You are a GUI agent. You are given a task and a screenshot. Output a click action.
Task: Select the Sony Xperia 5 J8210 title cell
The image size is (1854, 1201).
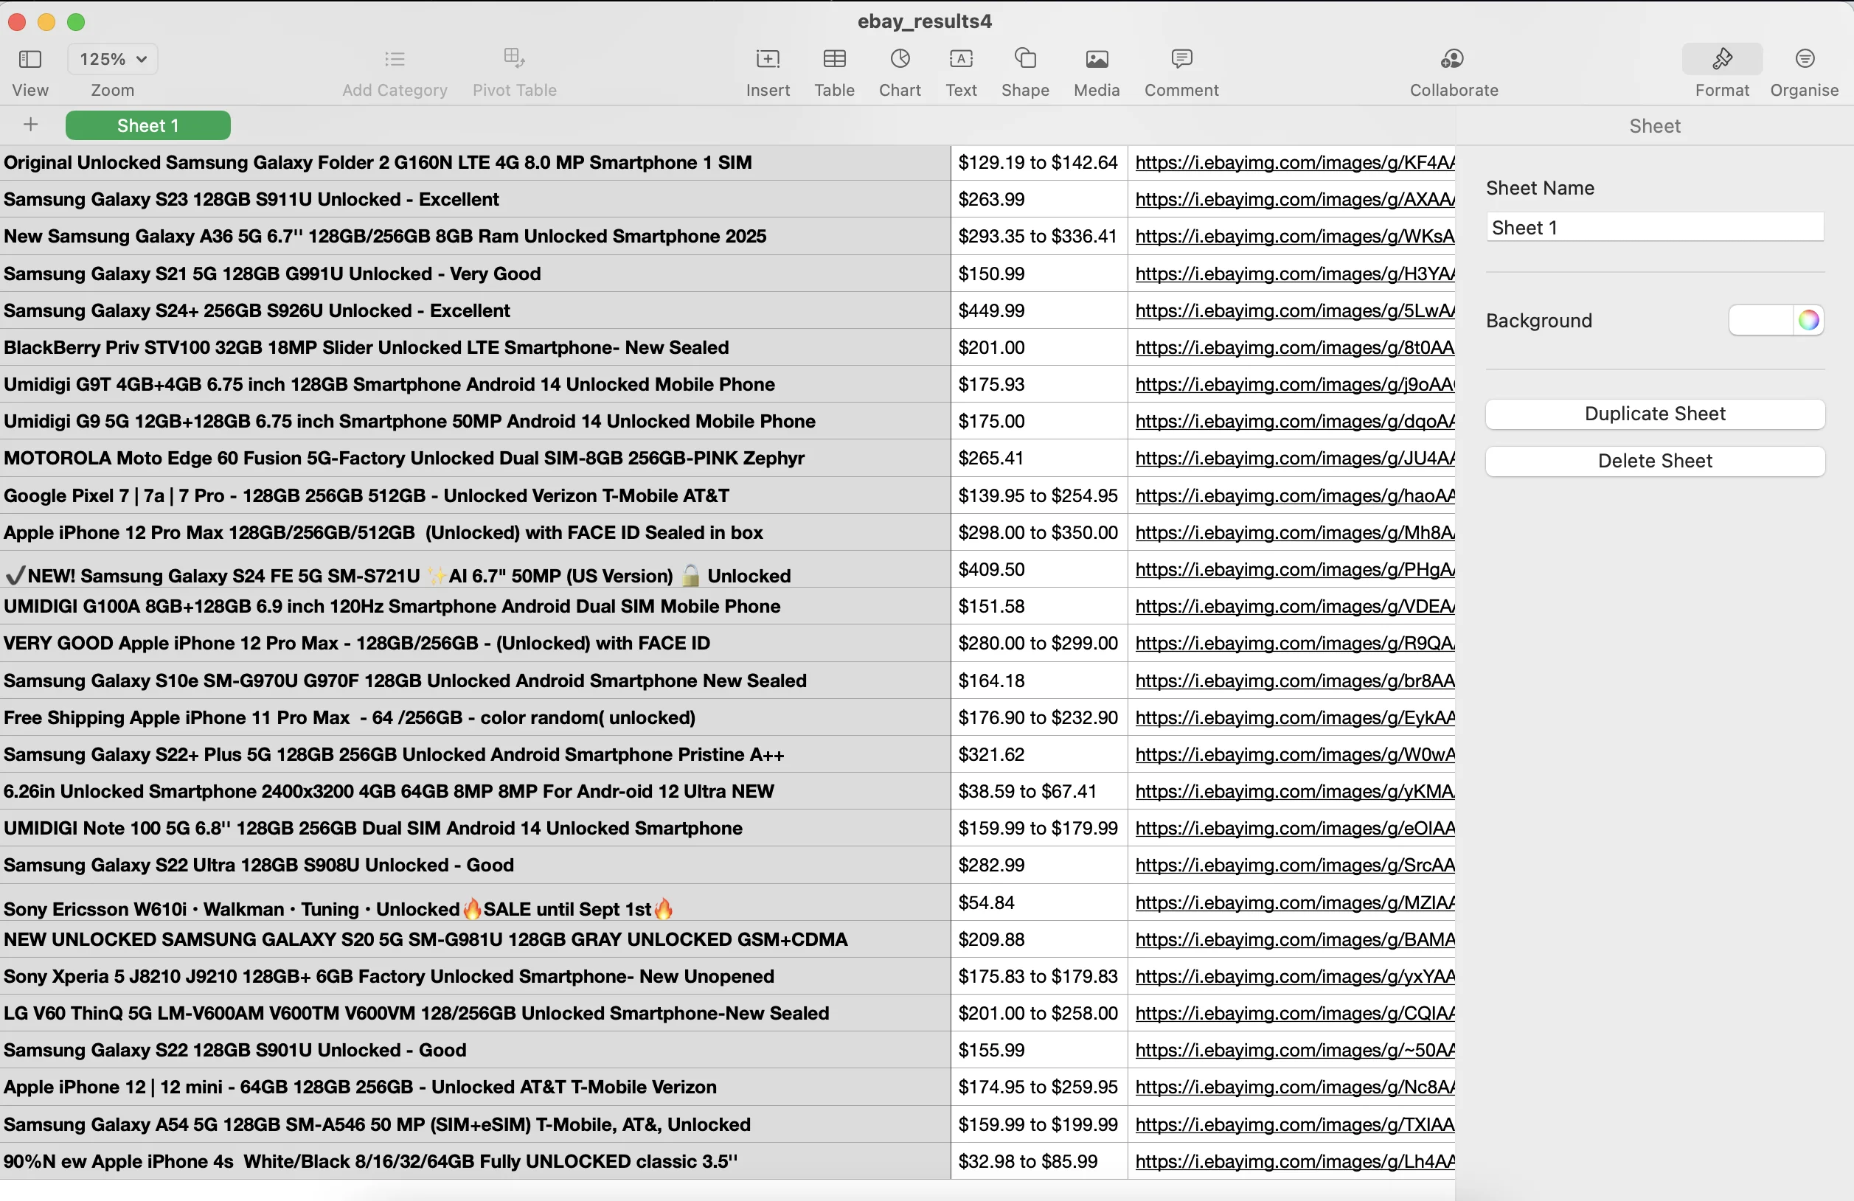[x=475, y=976]
